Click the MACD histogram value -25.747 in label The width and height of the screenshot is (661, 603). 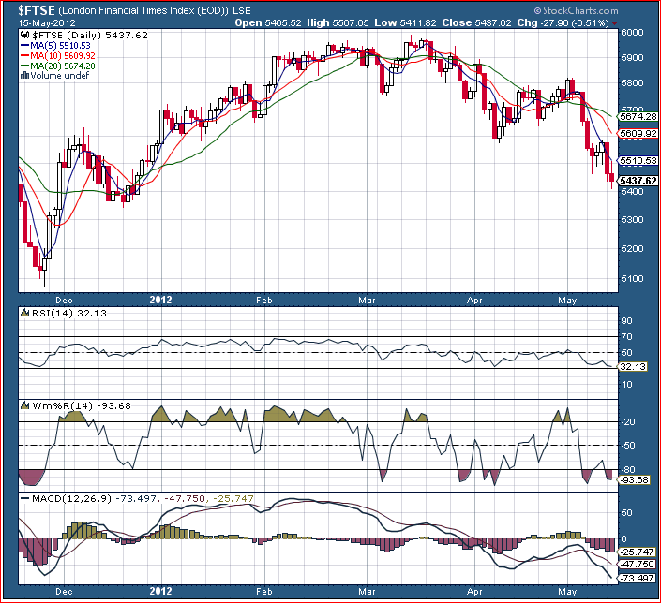[x=233, y=498]
